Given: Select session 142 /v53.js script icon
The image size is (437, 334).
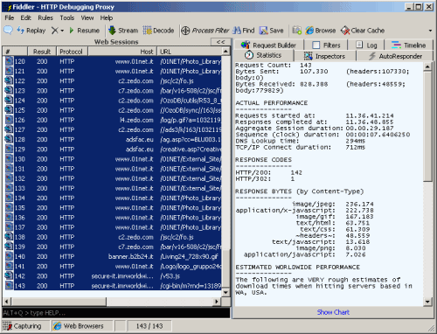Looking at the screenshot, I should click(9, 276).
